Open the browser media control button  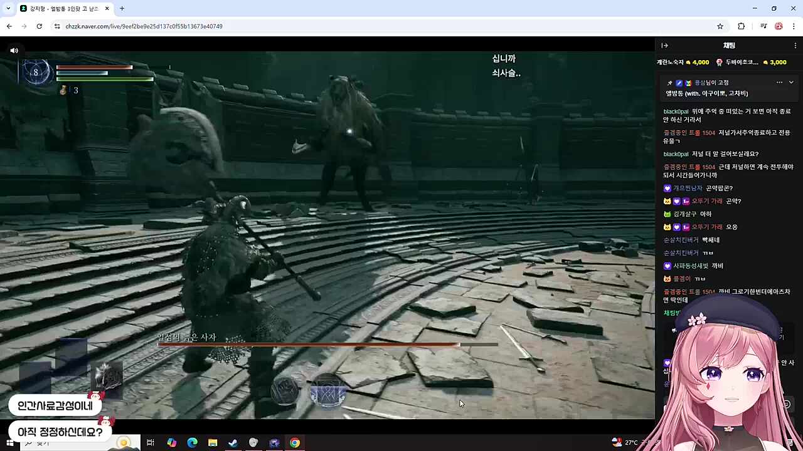click(x=763, y=26)
